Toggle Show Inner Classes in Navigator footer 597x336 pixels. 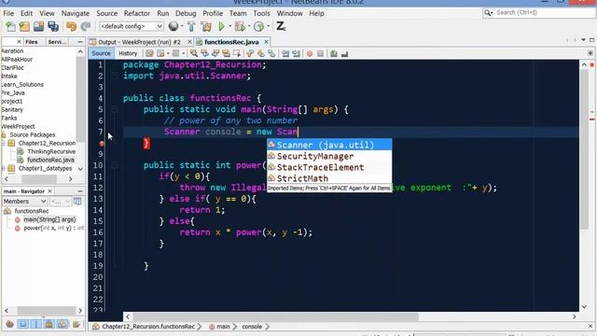point(62,324)
